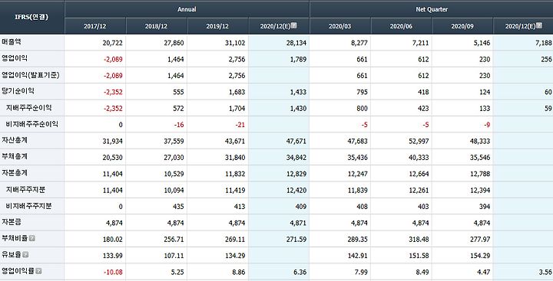Select 2020/09 자산총계 value 48,333

click(x=480, y=142)
